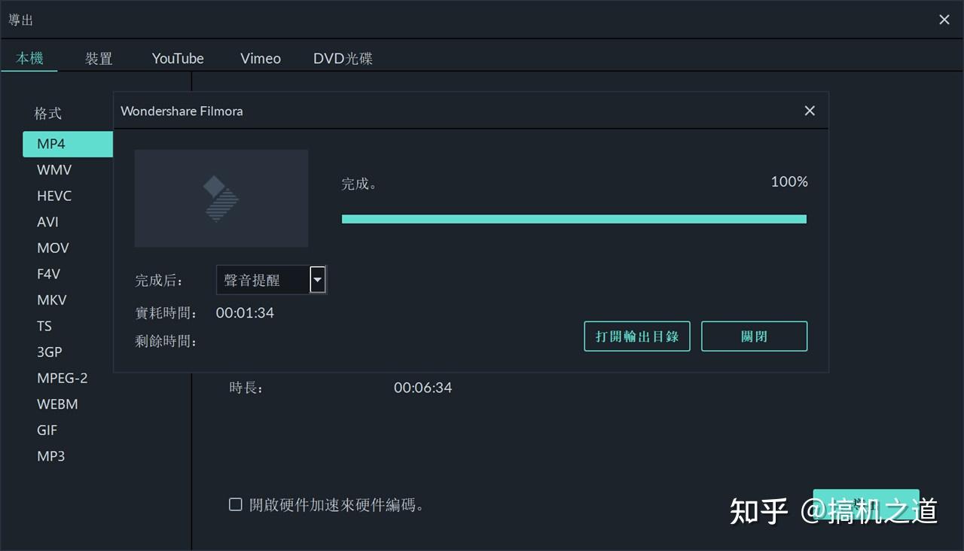Choose 3GP format
The width and height of the screenshot is (964, 551).
[x=50, y=352]
